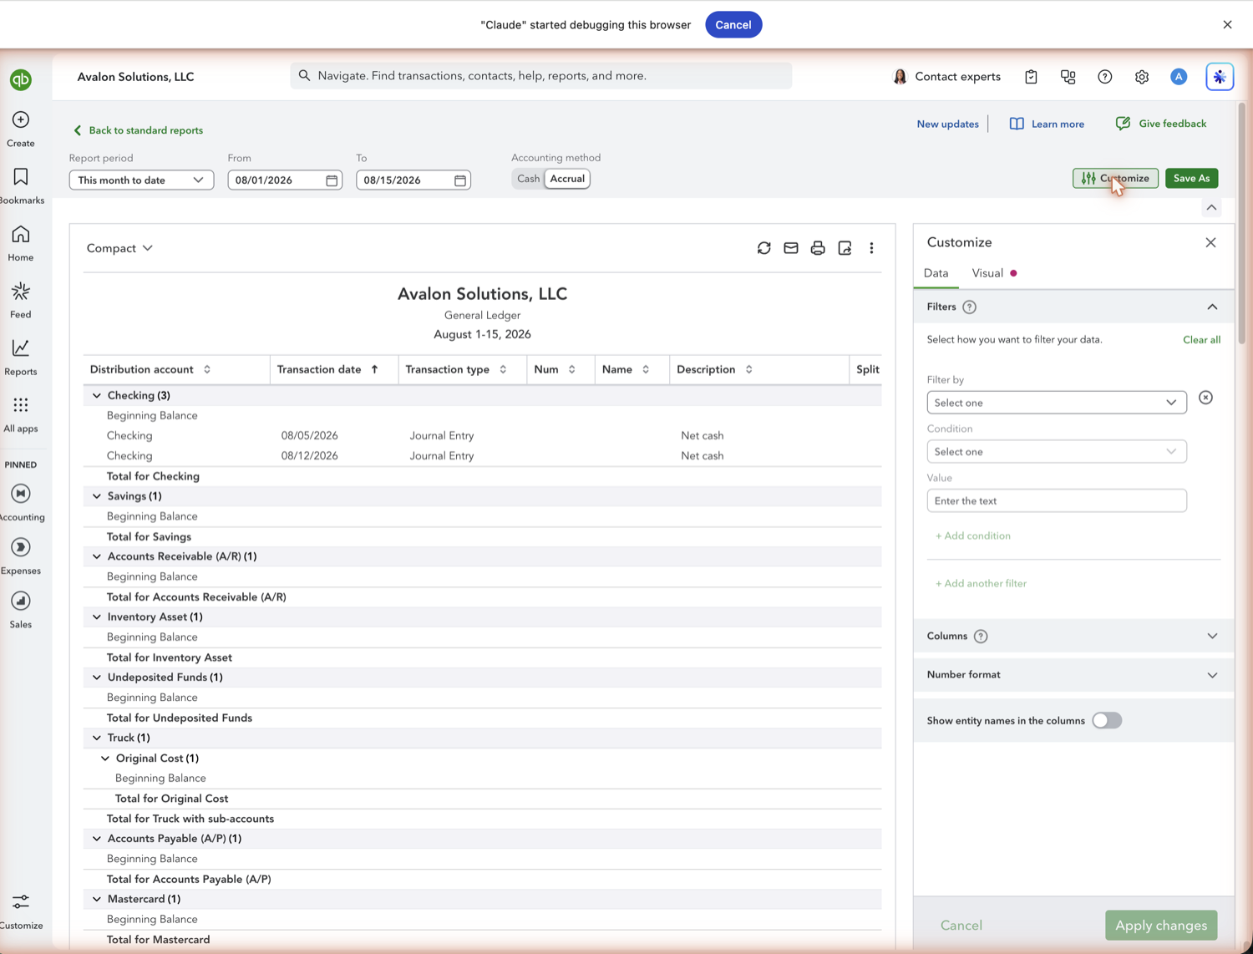Switch to the Data tab

pos(936,273)
